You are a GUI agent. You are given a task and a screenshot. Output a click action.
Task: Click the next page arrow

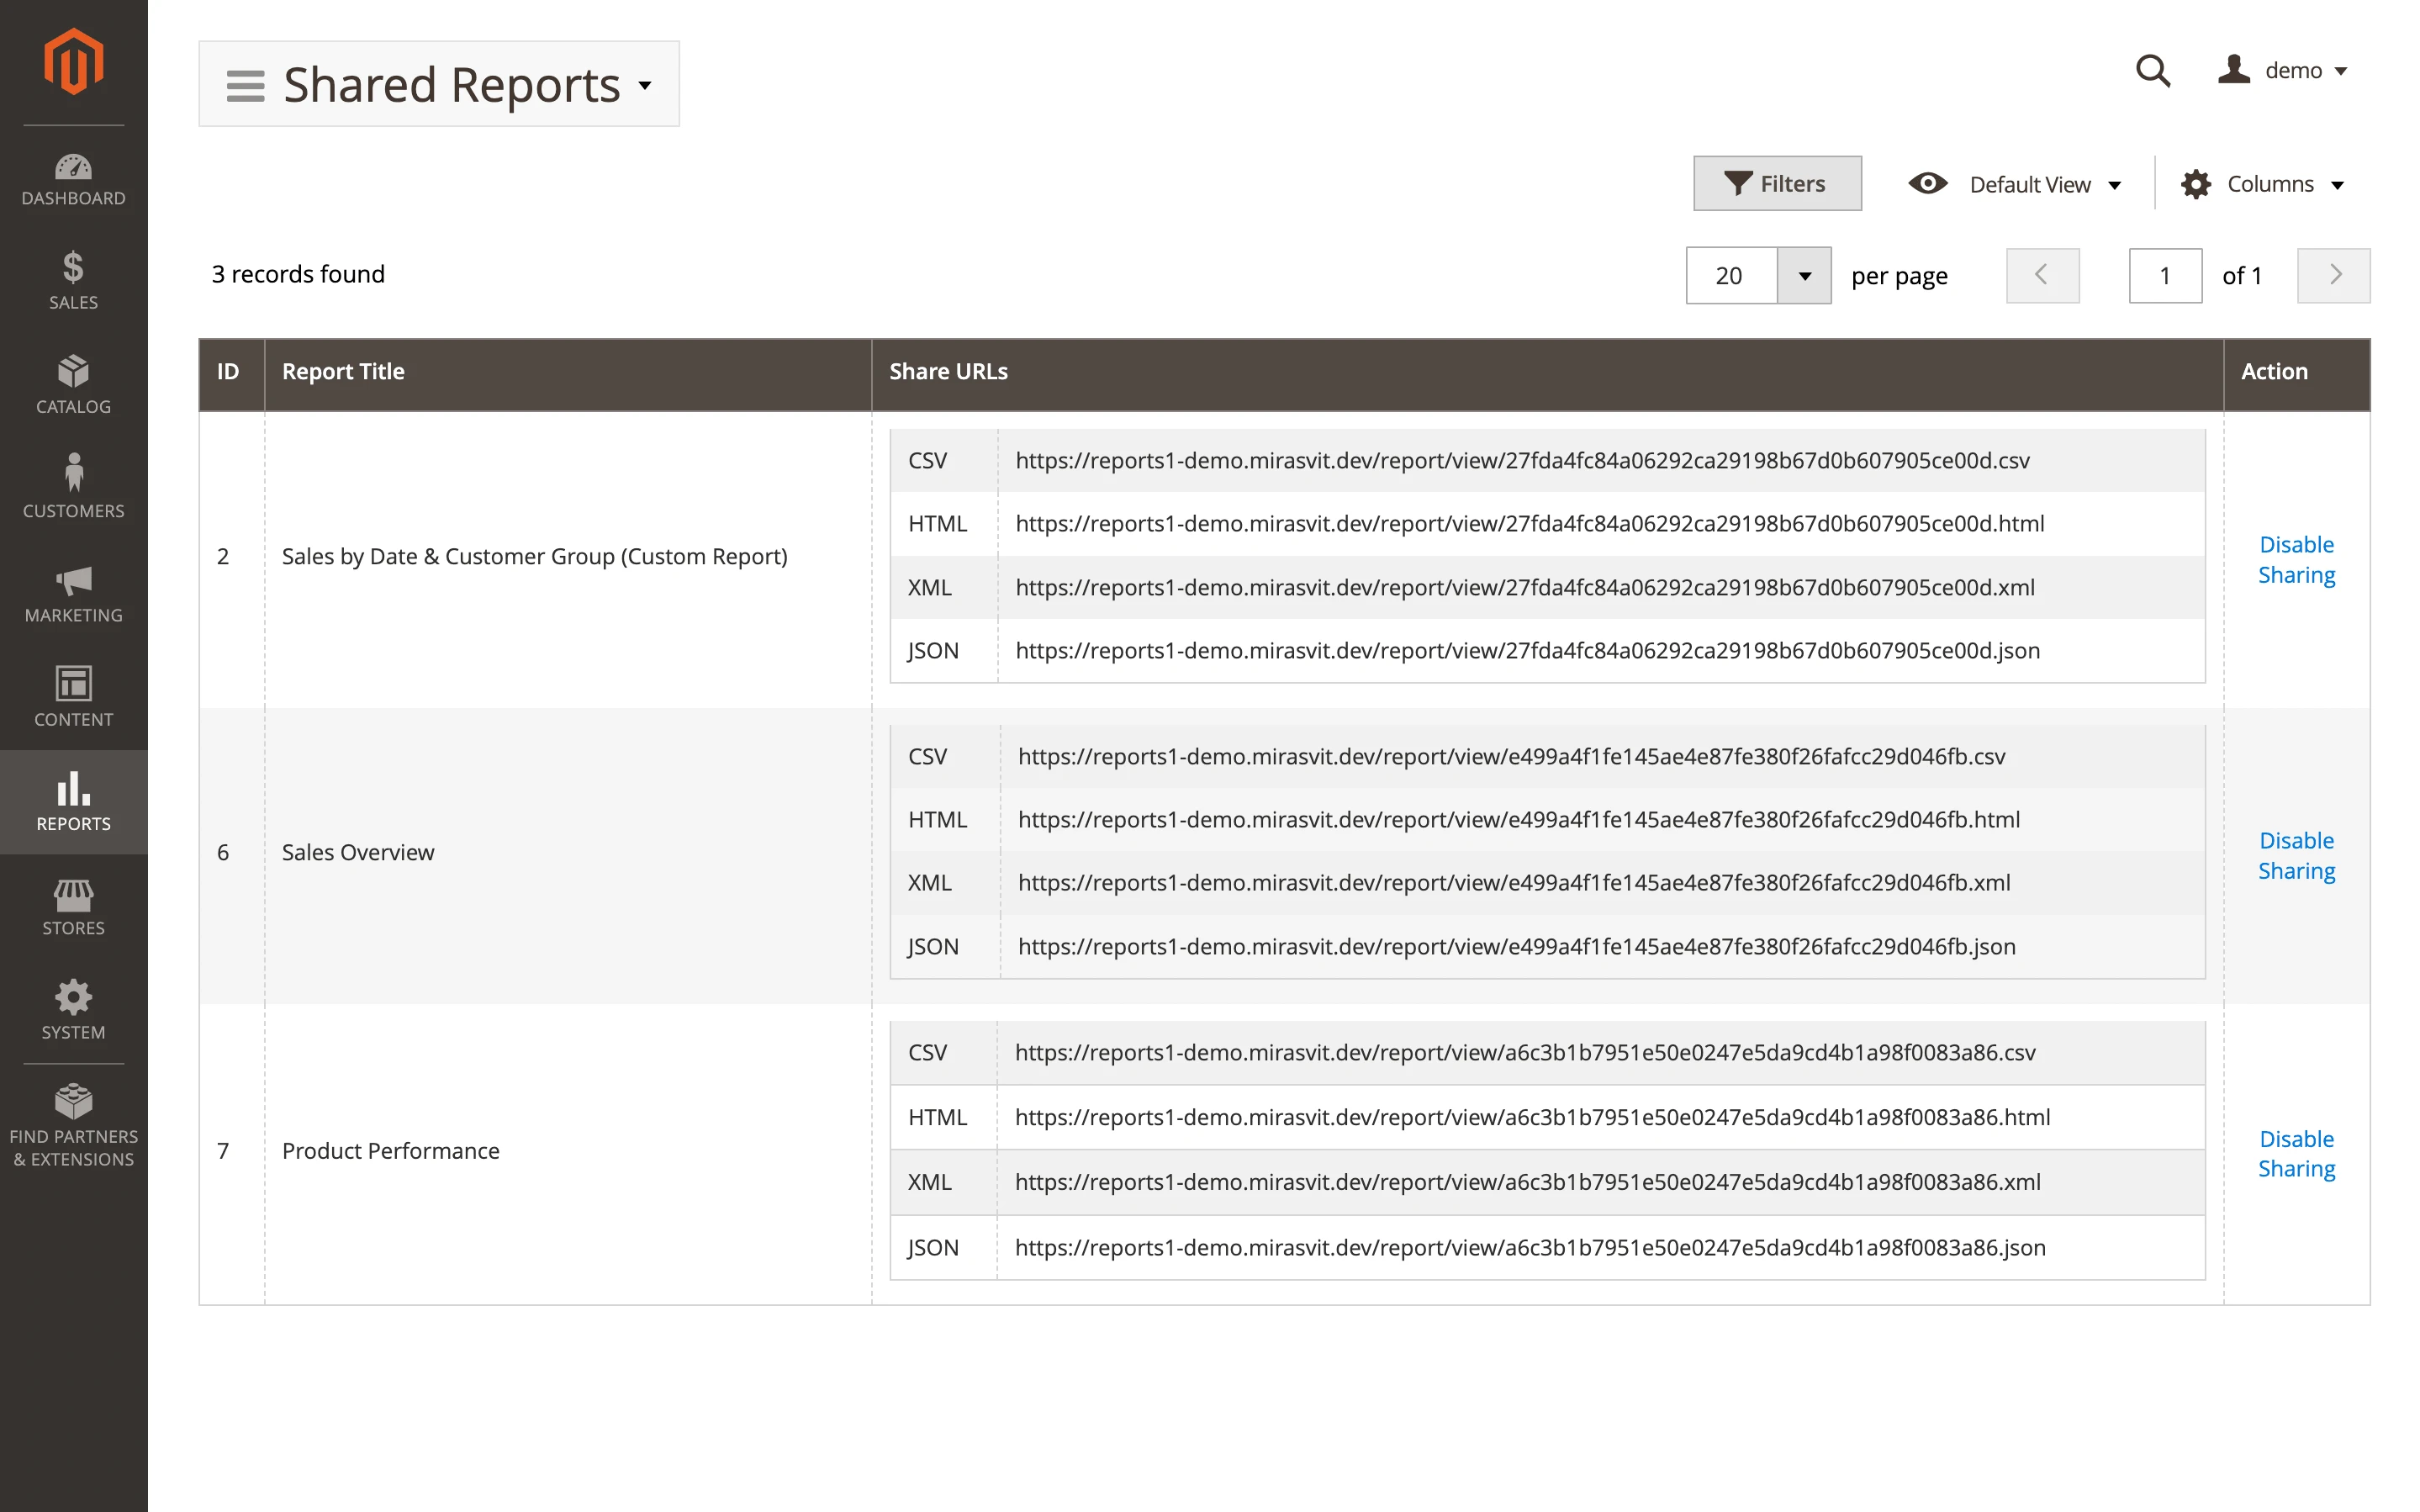(x=2333, y=275)
